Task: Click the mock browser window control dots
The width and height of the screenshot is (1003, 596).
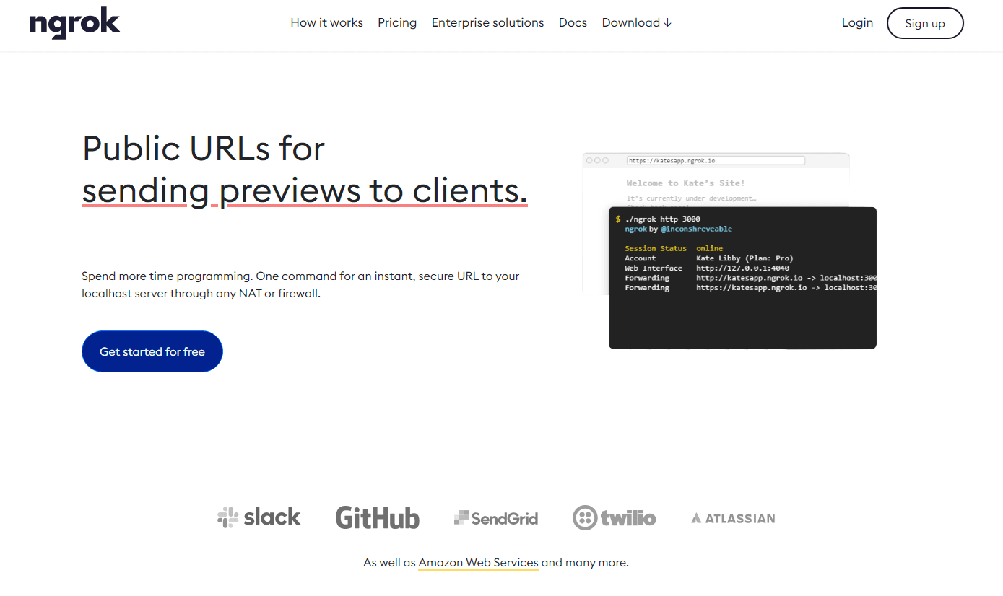Action: coord(597,160)
